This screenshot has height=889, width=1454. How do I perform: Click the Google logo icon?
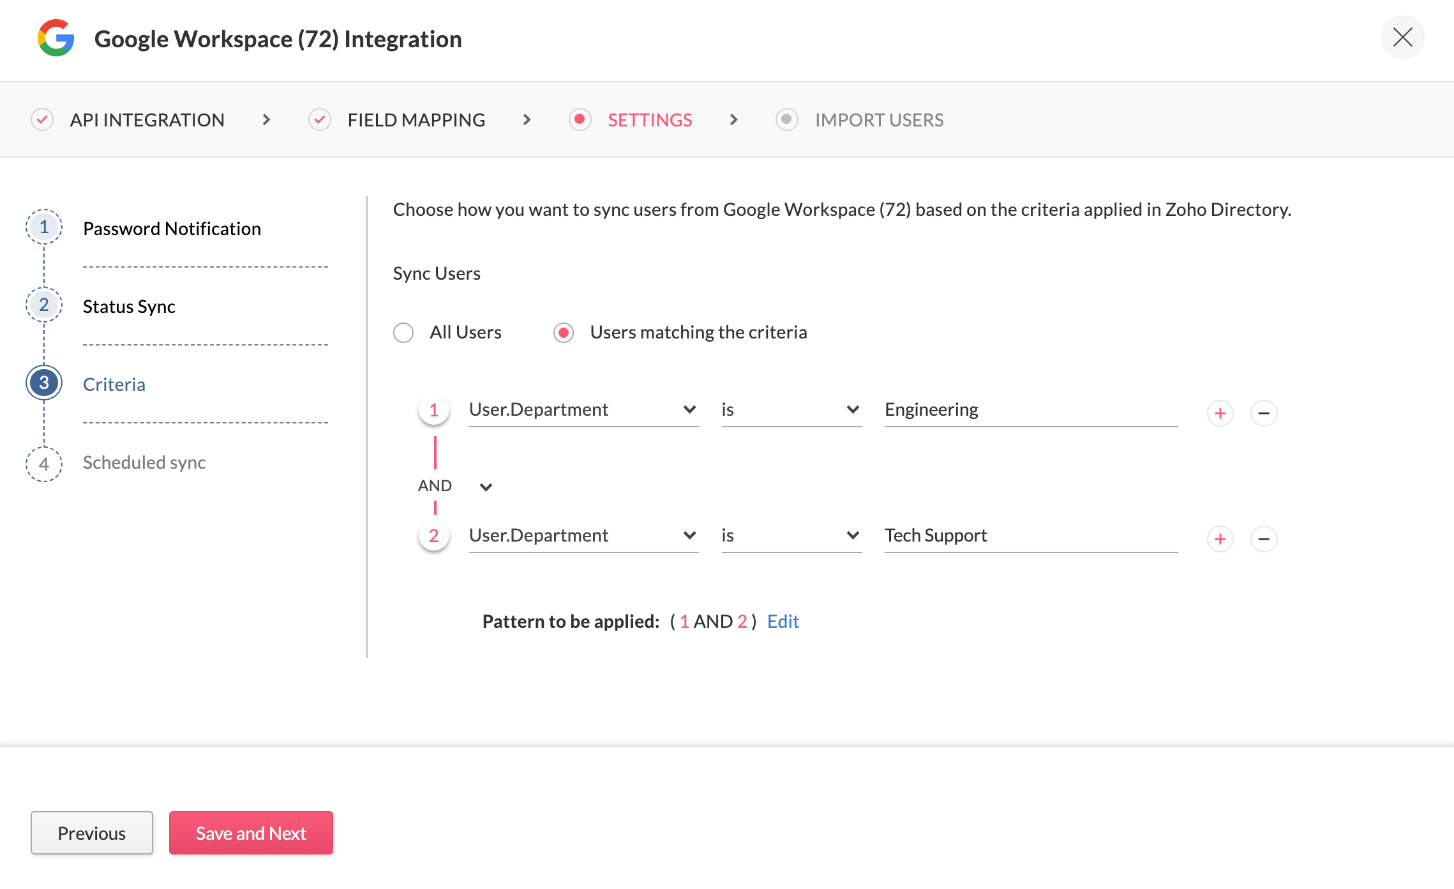pyautogui.click(x=56, y=38)
